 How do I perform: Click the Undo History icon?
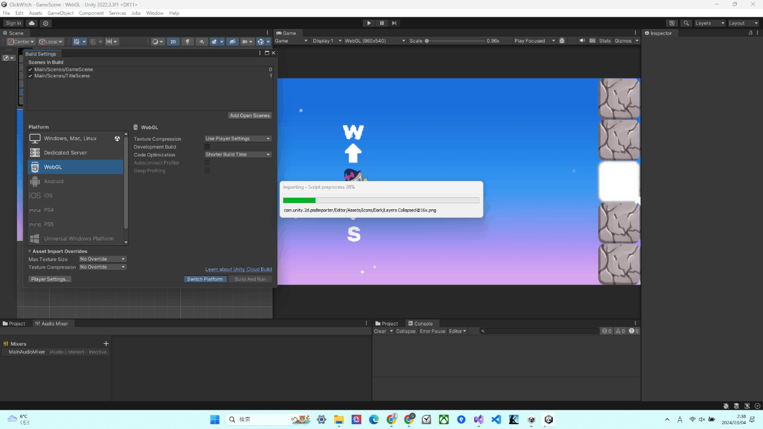pos(672,23)
